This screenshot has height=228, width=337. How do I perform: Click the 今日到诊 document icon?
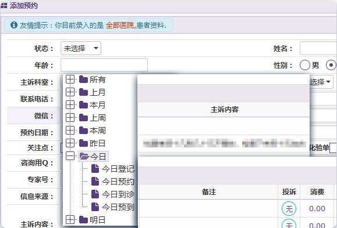95,194
